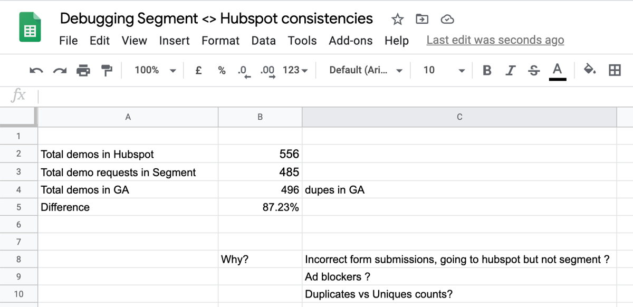Toggle bold text formatting
Image resolution: width=633 pixels, height=307 pixels.
487,70
